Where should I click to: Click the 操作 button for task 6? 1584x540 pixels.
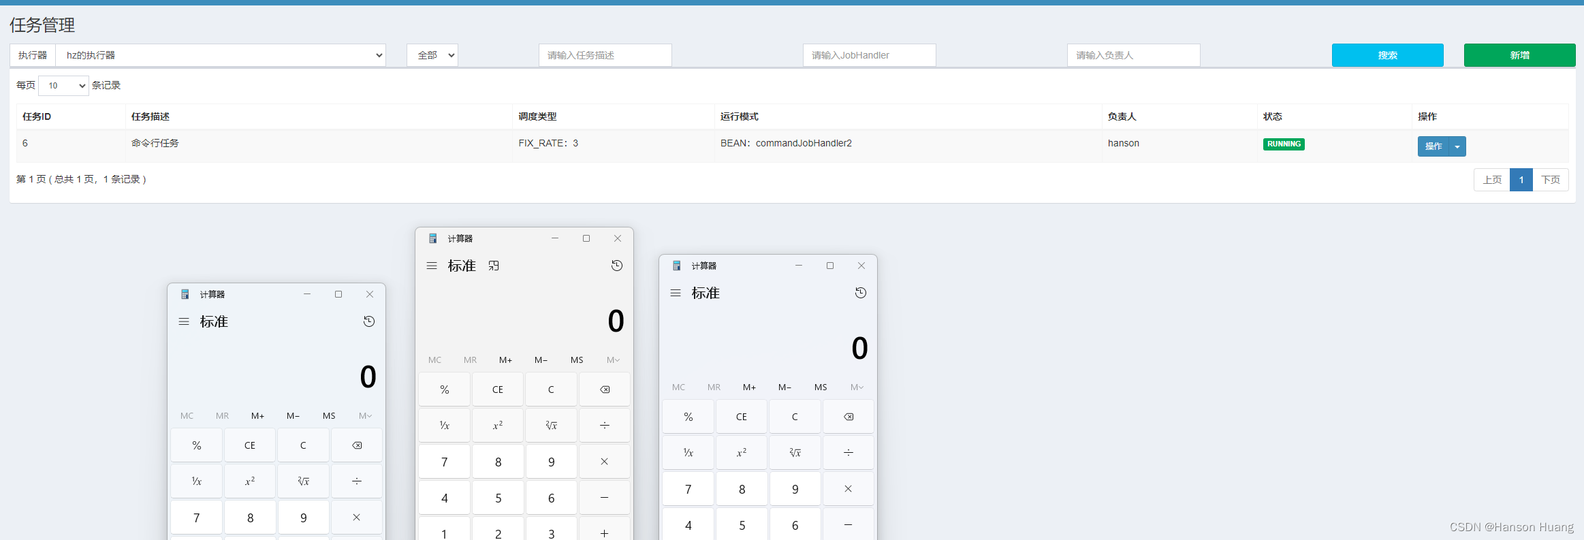pyautogui.click(x=1433, y=146)
